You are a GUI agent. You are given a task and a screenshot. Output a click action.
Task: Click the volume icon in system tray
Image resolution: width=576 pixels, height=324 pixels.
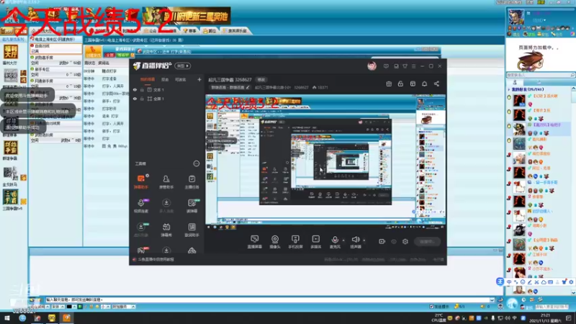508,318
